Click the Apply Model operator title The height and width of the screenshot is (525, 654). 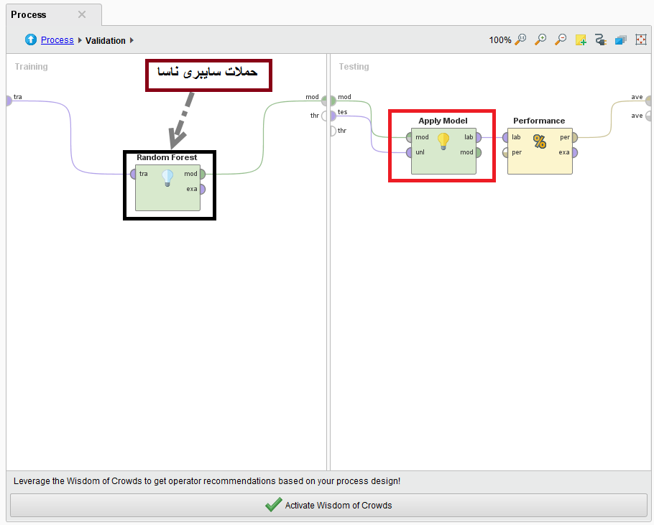(443, 121)
